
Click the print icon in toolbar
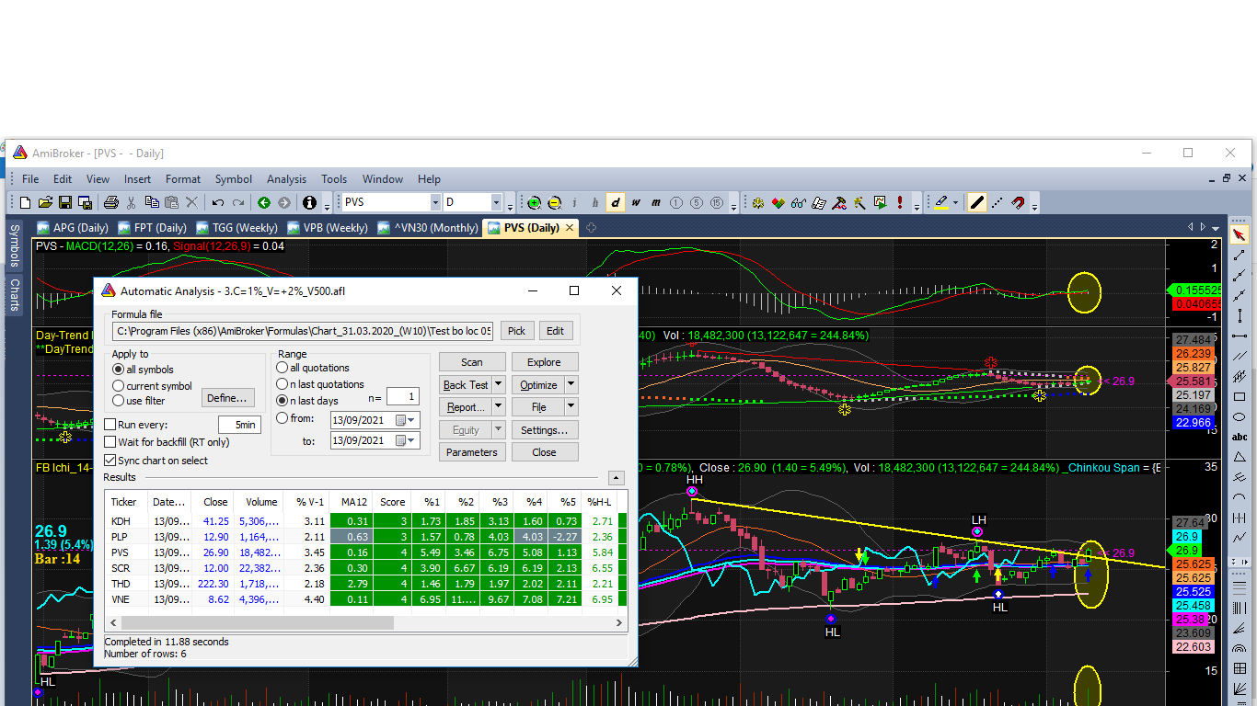click(x=111, y=203)
